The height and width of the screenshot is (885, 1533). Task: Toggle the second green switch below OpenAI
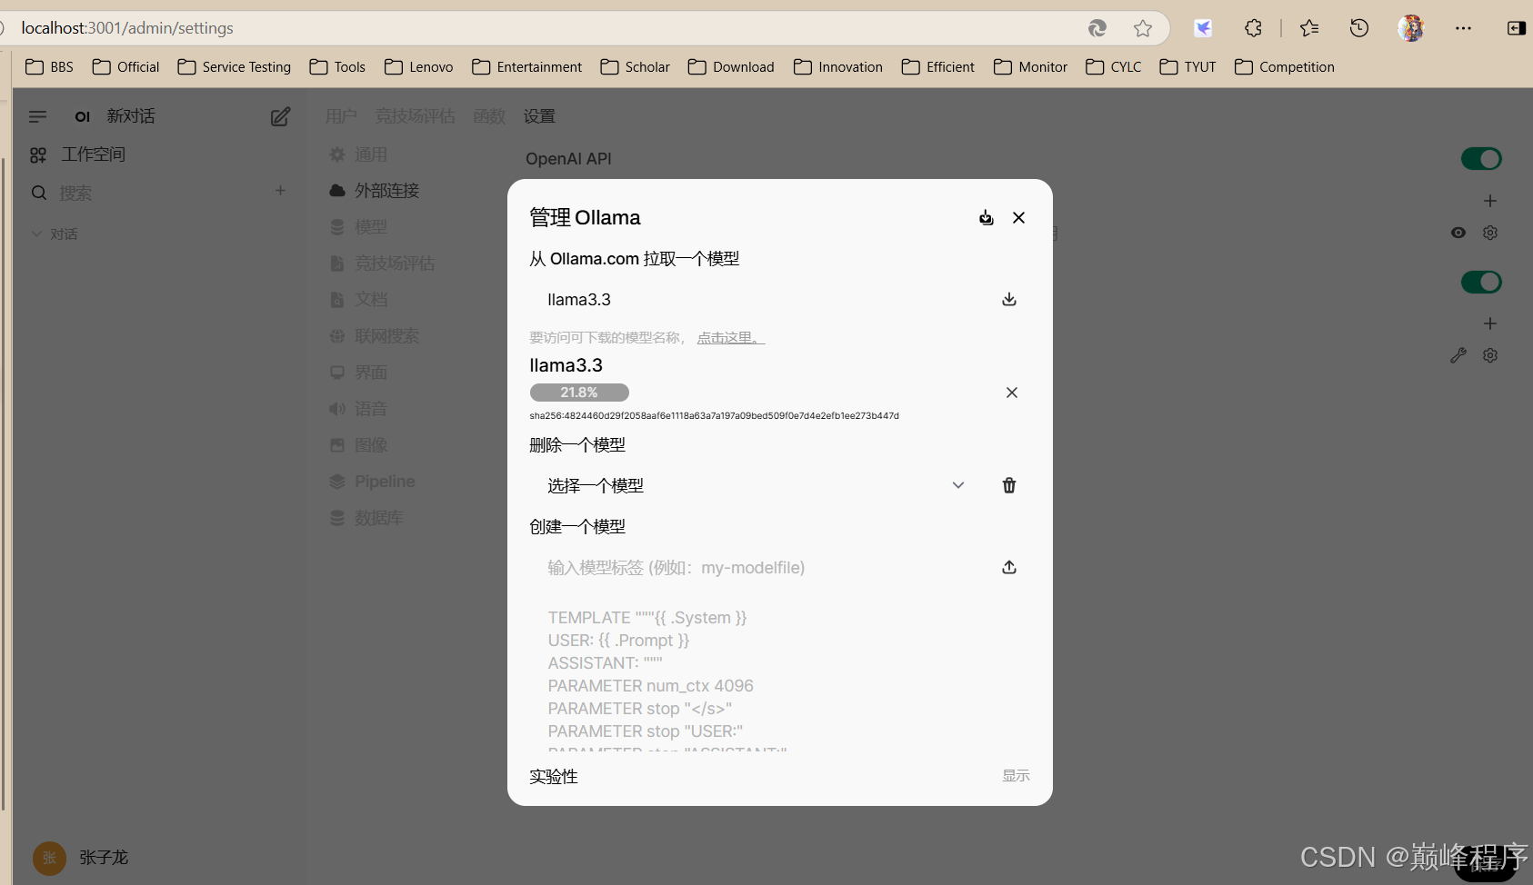1481,282
